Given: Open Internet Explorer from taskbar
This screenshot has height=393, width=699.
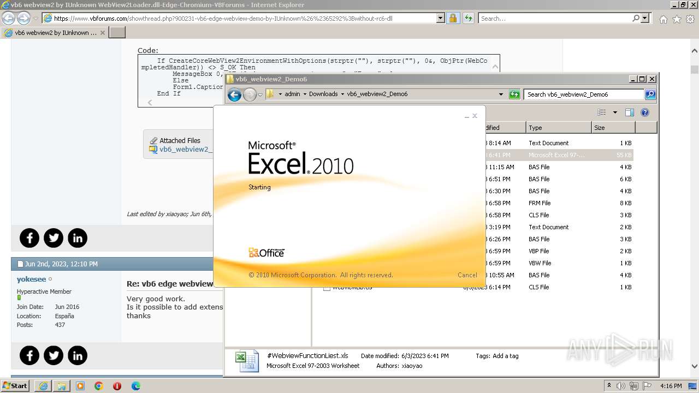Looking at the screenshot, I should [43, 386].
